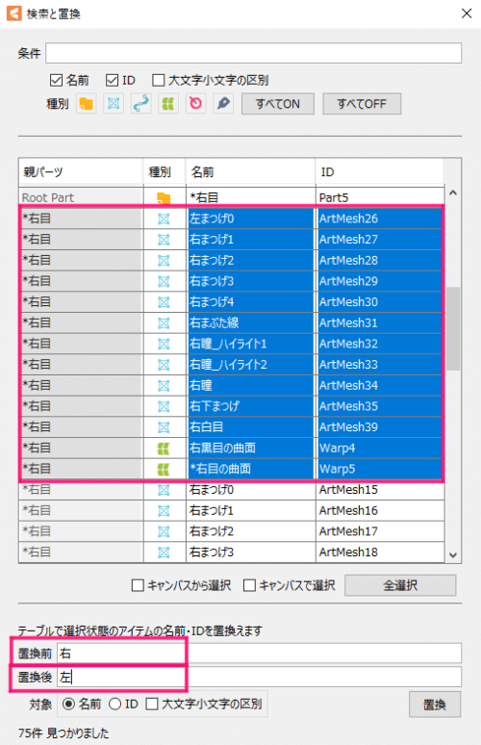Screen dimensions: 481x745
Task: Toggle the Part folder type filter icon
Action: (x=86, y=104)
